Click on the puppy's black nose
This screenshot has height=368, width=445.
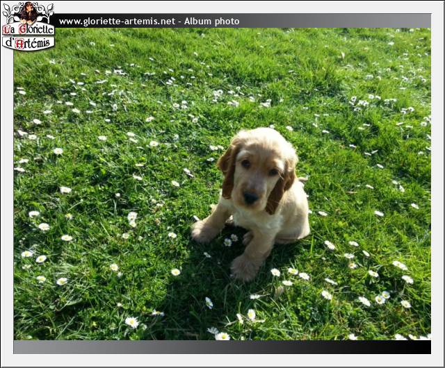pos(250,197)
